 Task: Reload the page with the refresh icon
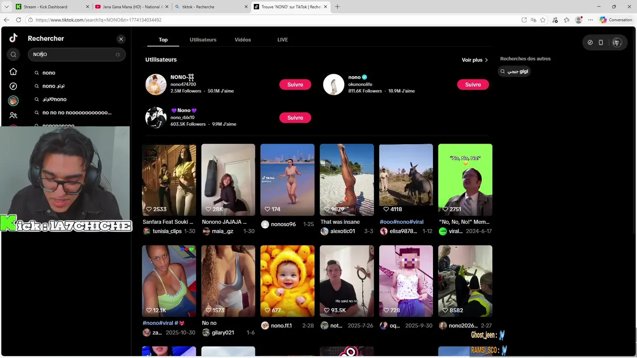click(x=18, y=20)
